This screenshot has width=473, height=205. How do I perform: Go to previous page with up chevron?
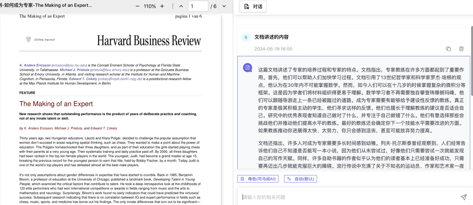181,6
